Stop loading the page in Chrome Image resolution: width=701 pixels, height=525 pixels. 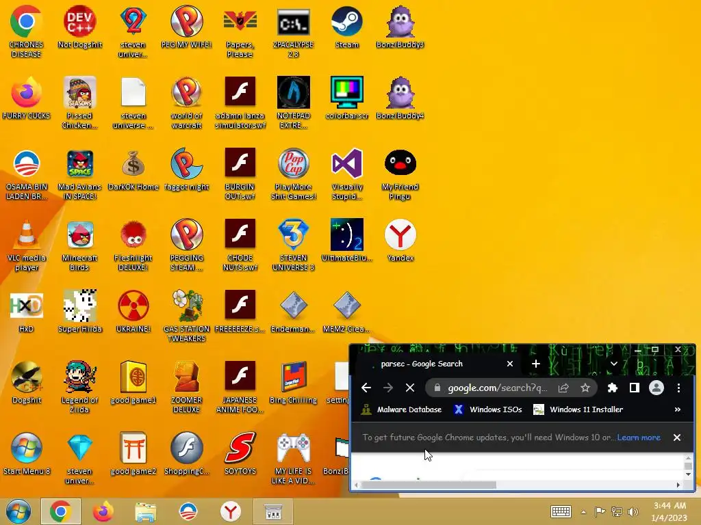point(410,388)
